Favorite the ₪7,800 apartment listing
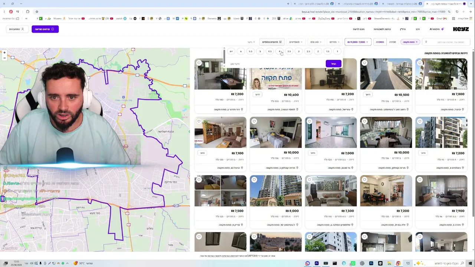 point(420,63)
